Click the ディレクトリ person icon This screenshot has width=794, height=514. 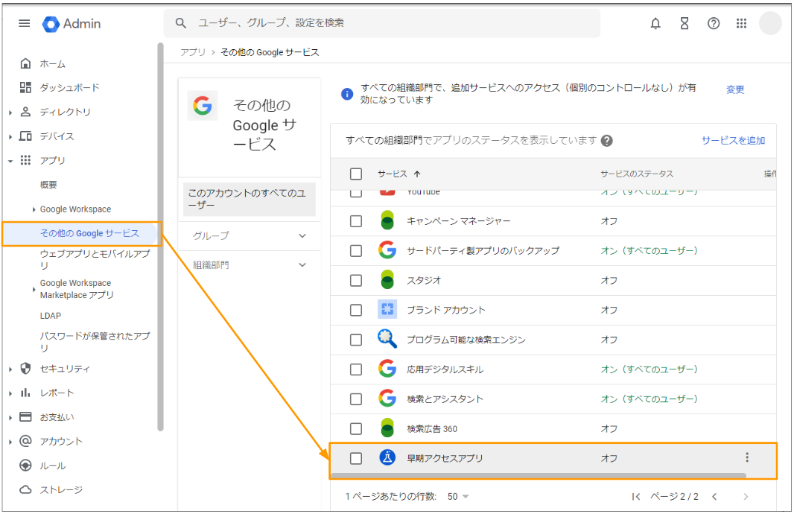coord(25,112)
